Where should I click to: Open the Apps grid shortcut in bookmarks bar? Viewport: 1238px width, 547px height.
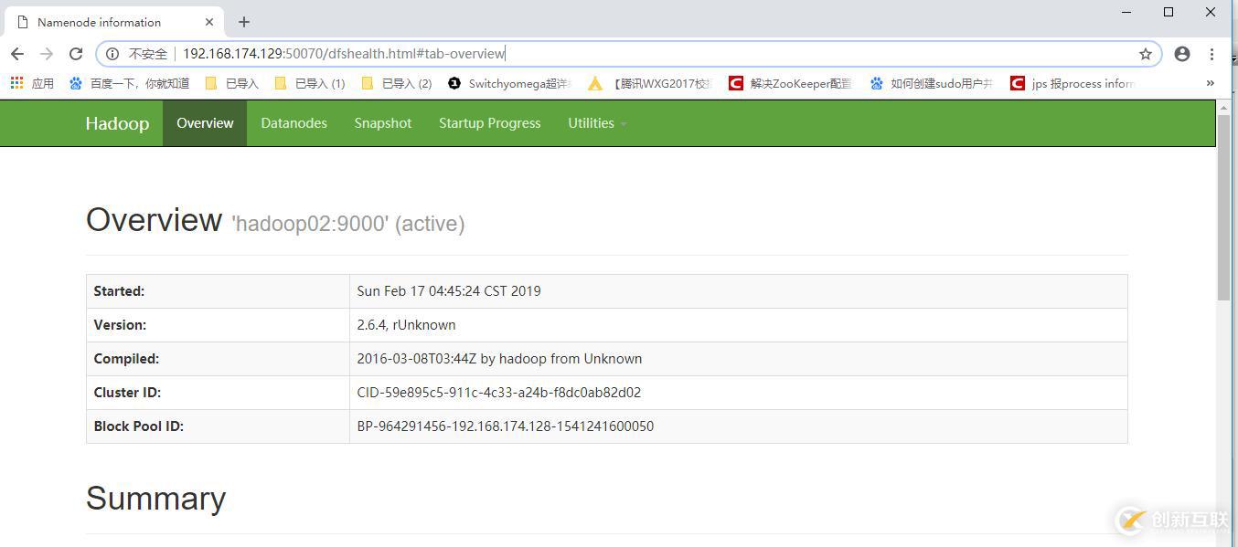[x=32, y=83]
